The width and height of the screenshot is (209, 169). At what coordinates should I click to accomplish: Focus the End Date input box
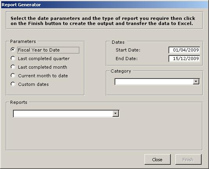coord(184,59)
